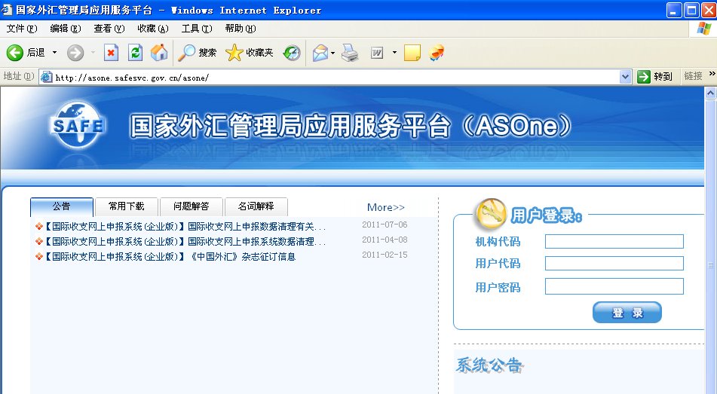Image resolution: width=717 pixels, height=394 pixels.
Task: Click the 用户密码 password field
Action: tap(614, 287)
